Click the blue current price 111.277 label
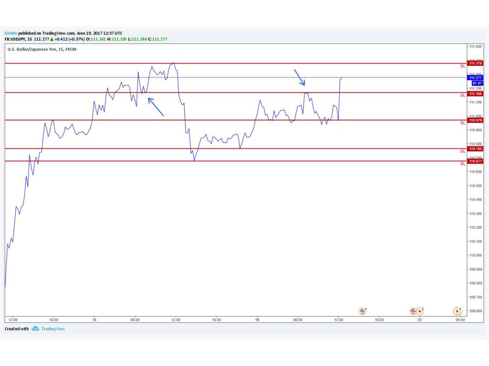The height and width of the screenshot is (366, 489). (476, 77)
